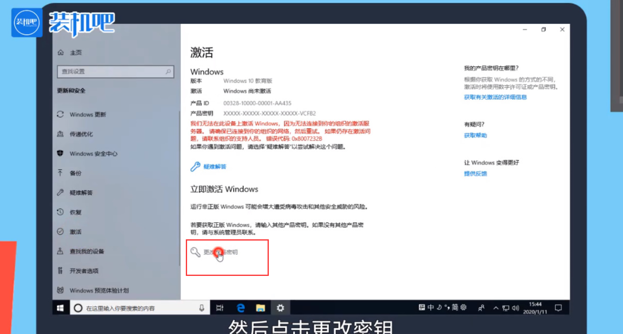Click the magnifier icon in 查找设置 box
Screen dimensions: 623x334
click(x=168, y=72)
